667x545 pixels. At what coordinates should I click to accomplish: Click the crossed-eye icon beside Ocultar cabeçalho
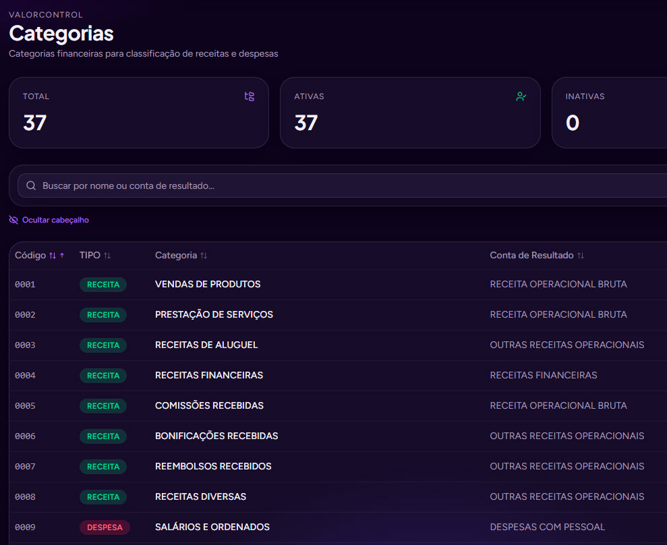point(13,220)
